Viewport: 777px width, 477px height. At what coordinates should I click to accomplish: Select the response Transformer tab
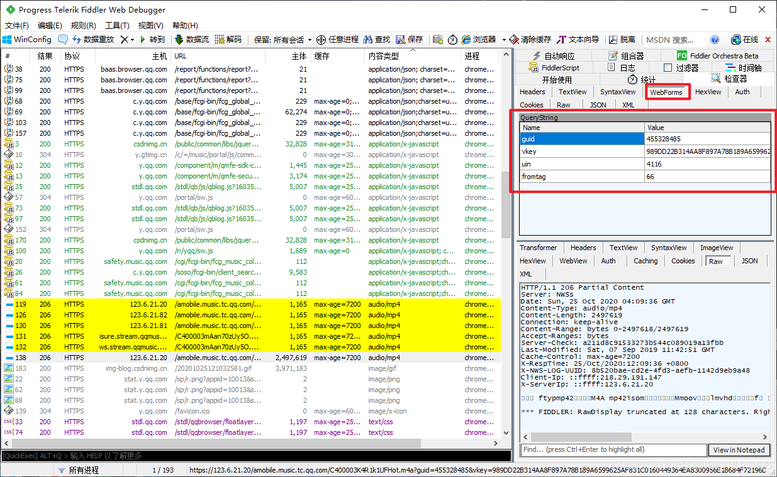538,248
